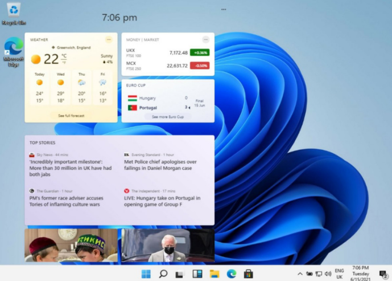Click the Search magnifier on the taskbar
This screenshot has height=281, width=392.
coord(163,274)
